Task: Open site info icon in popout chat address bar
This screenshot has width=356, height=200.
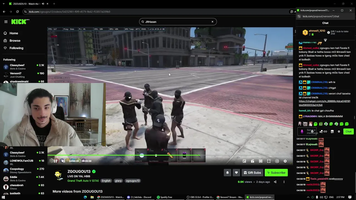Action: (299, 16)
